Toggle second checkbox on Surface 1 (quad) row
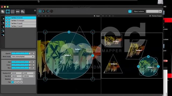This screenshot has height=96, width=172. [x=9, y=26]
